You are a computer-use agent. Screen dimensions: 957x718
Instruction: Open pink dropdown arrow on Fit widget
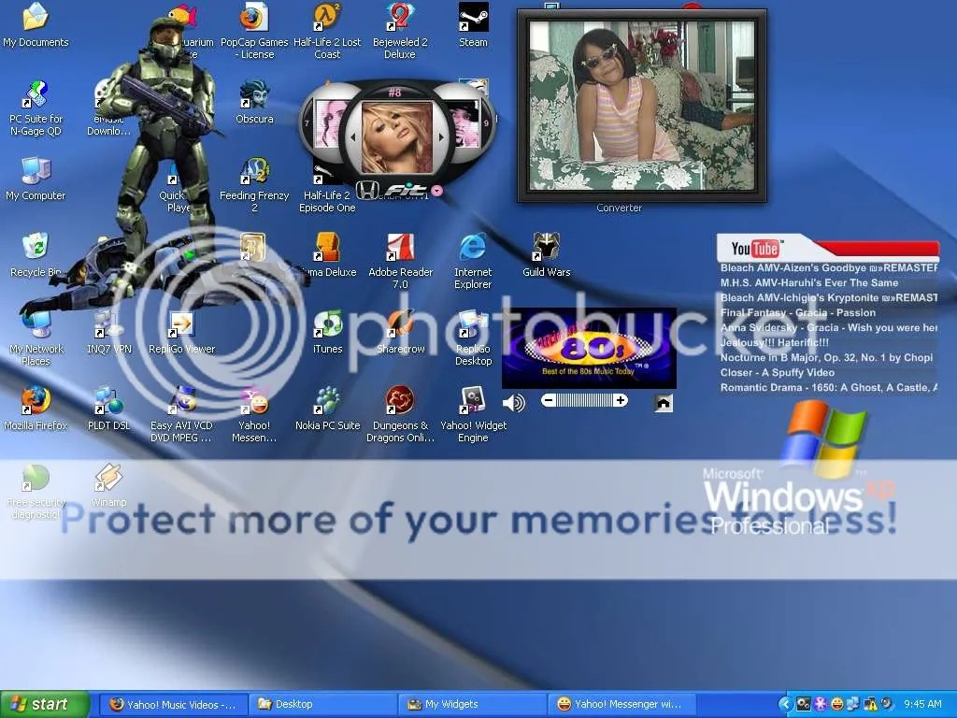click(x=437, y=191)
